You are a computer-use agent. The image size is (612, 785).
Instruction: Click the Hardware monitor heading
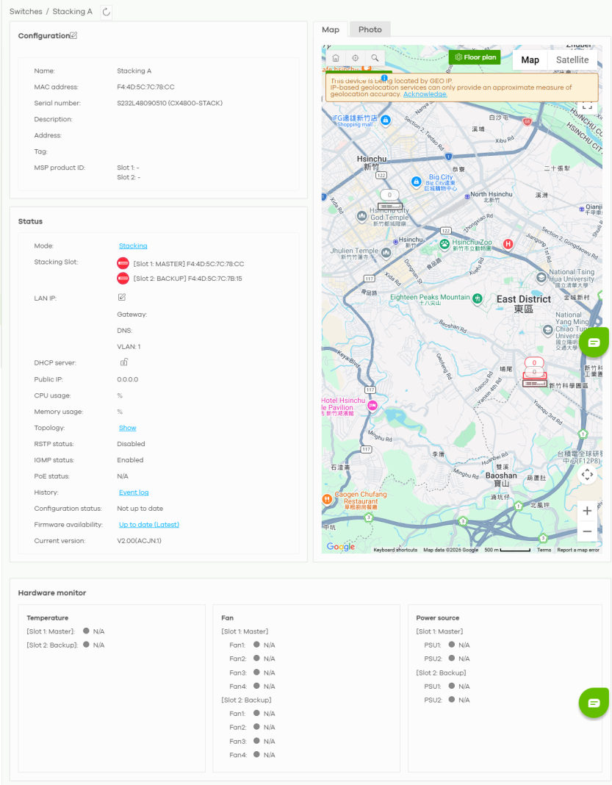click(52, 592)
